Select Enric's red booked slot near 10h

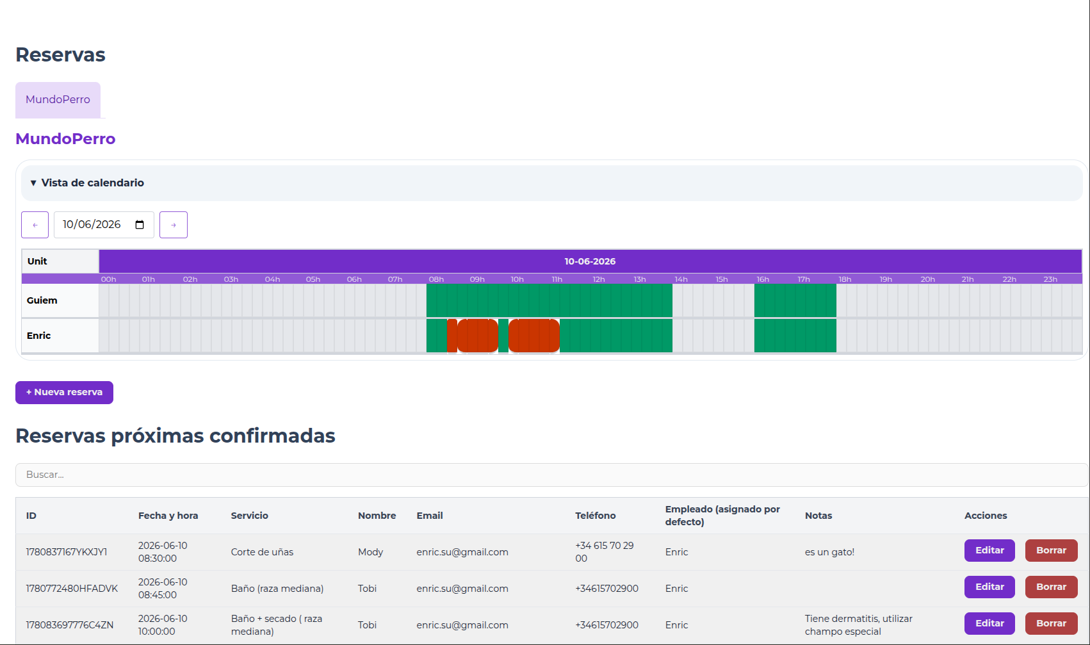[534, 336]
